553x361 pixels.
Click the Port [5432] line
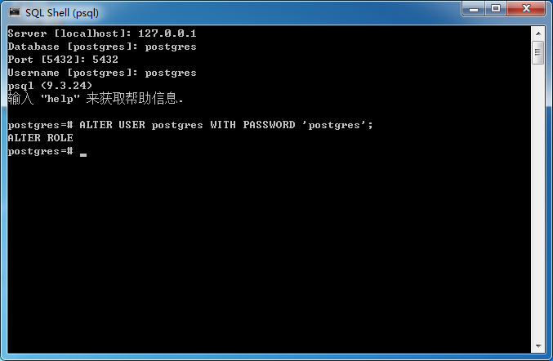click(x=63, y=60)
